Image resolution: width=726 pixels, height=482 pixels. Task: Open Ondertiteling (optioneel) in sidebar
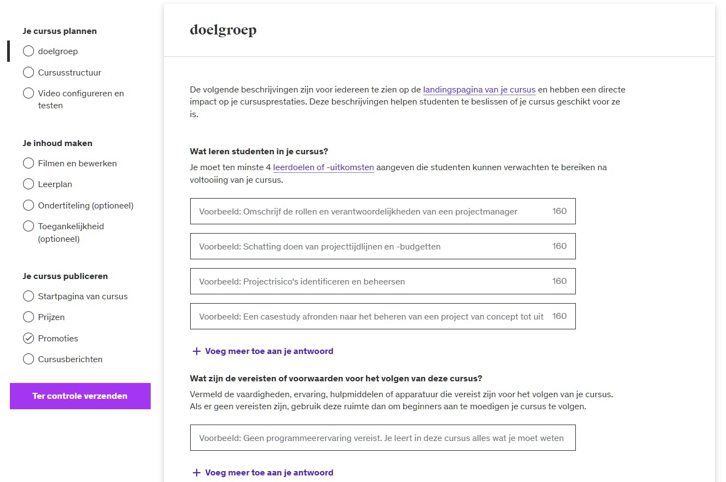tap(85, 206)
